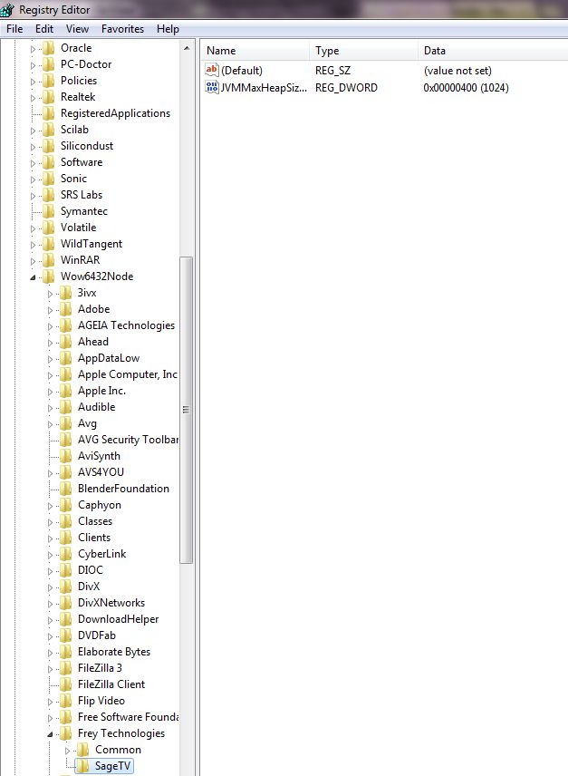The height and width of the screenshot is (776, 568).
Task: Open the View menu
Action: pyautogui.click(x=77, y=29)
